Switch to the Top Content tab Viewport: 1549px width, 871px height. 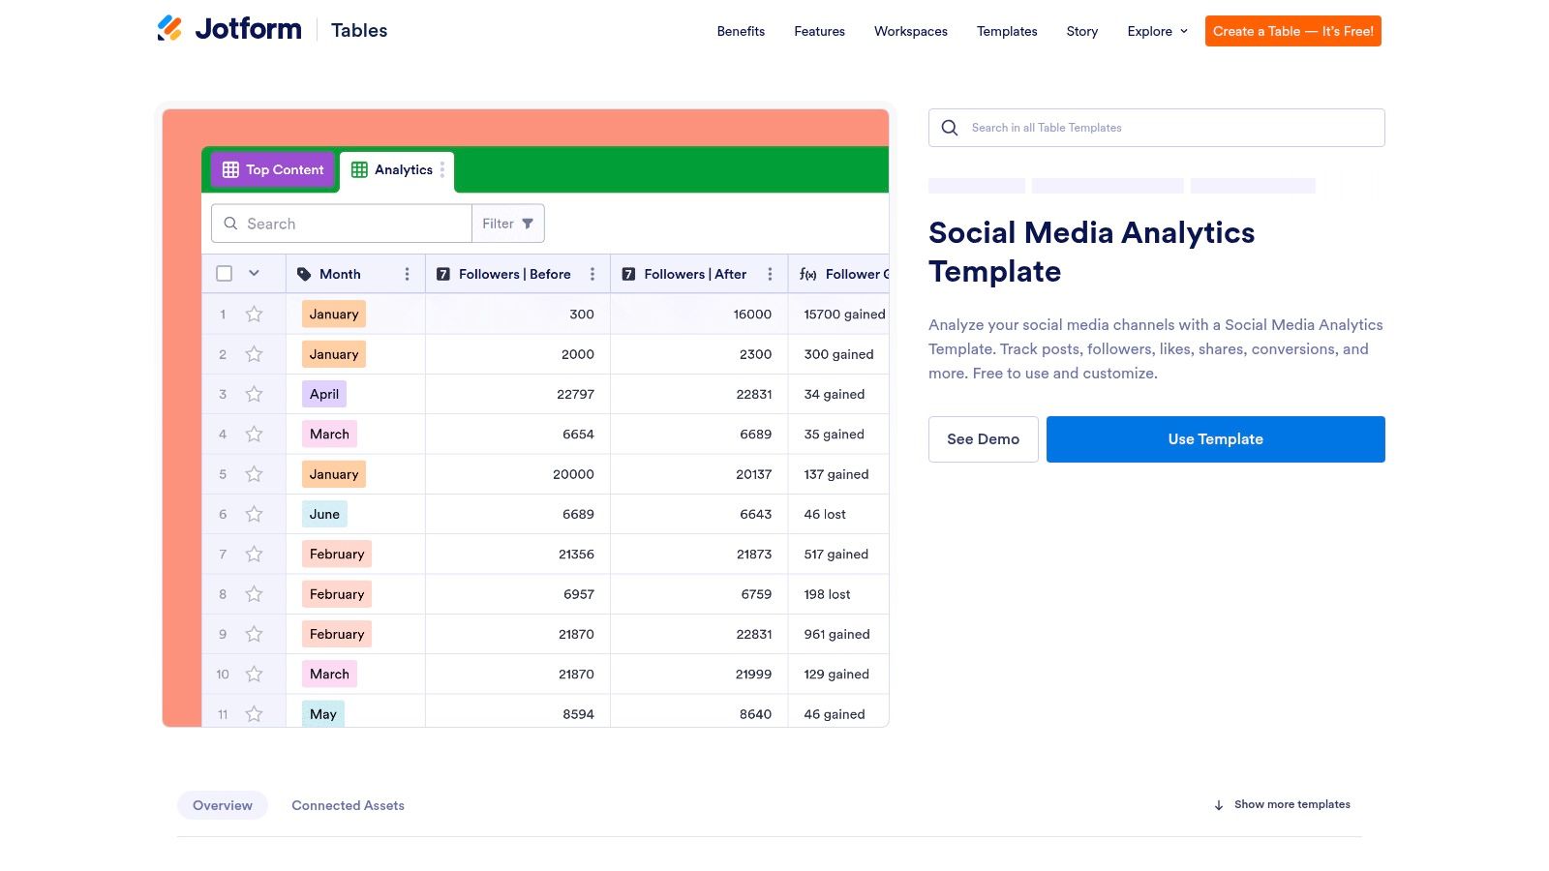(273, 169)
